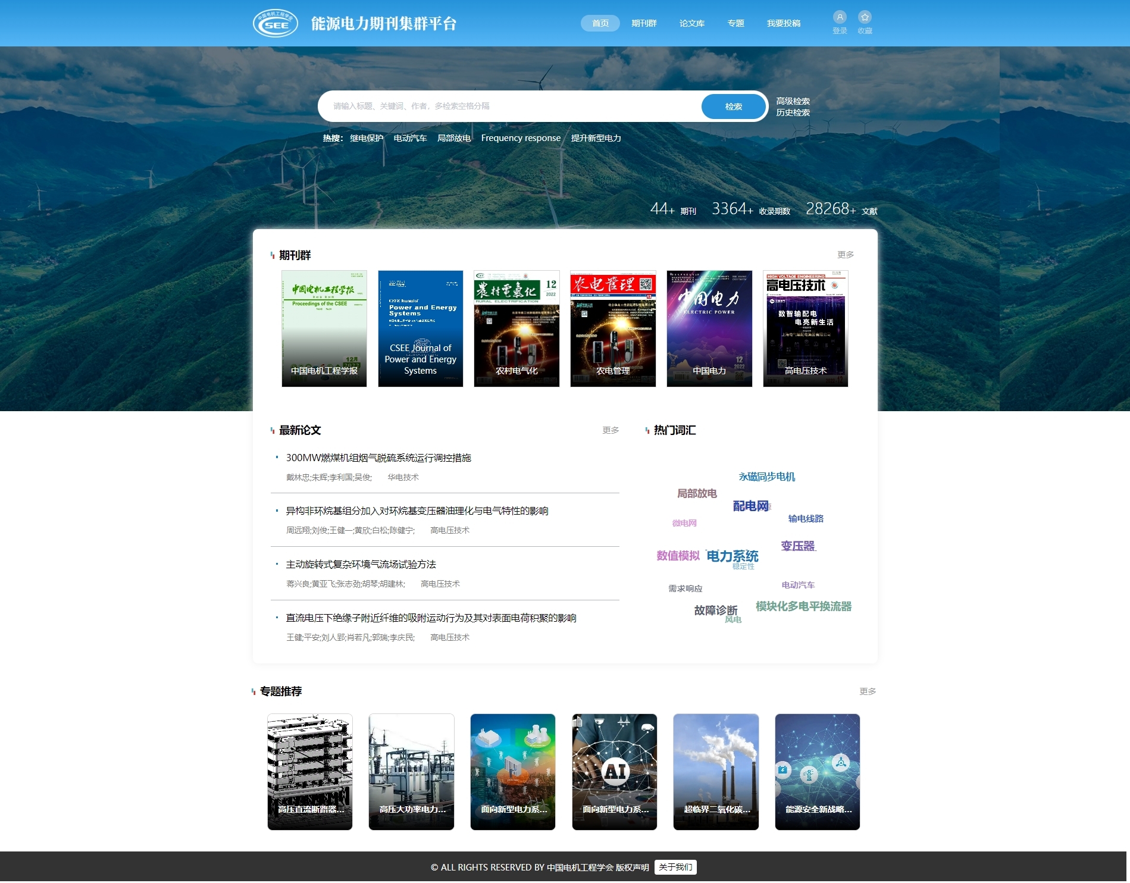Screen dimensions: 1130x883
Task: Open the 论文库 nav menu
Action: coord(692,23)
